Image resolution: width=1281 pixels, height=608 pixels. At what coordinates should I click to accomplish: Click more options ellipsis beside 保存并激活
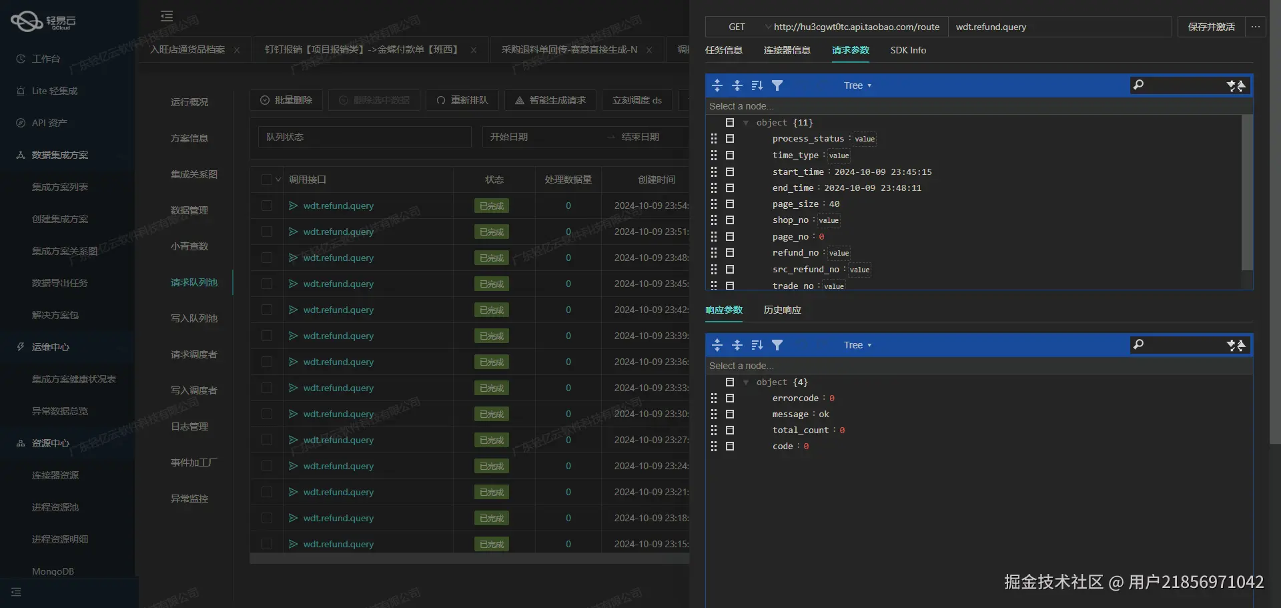(x=1255, y=27)
